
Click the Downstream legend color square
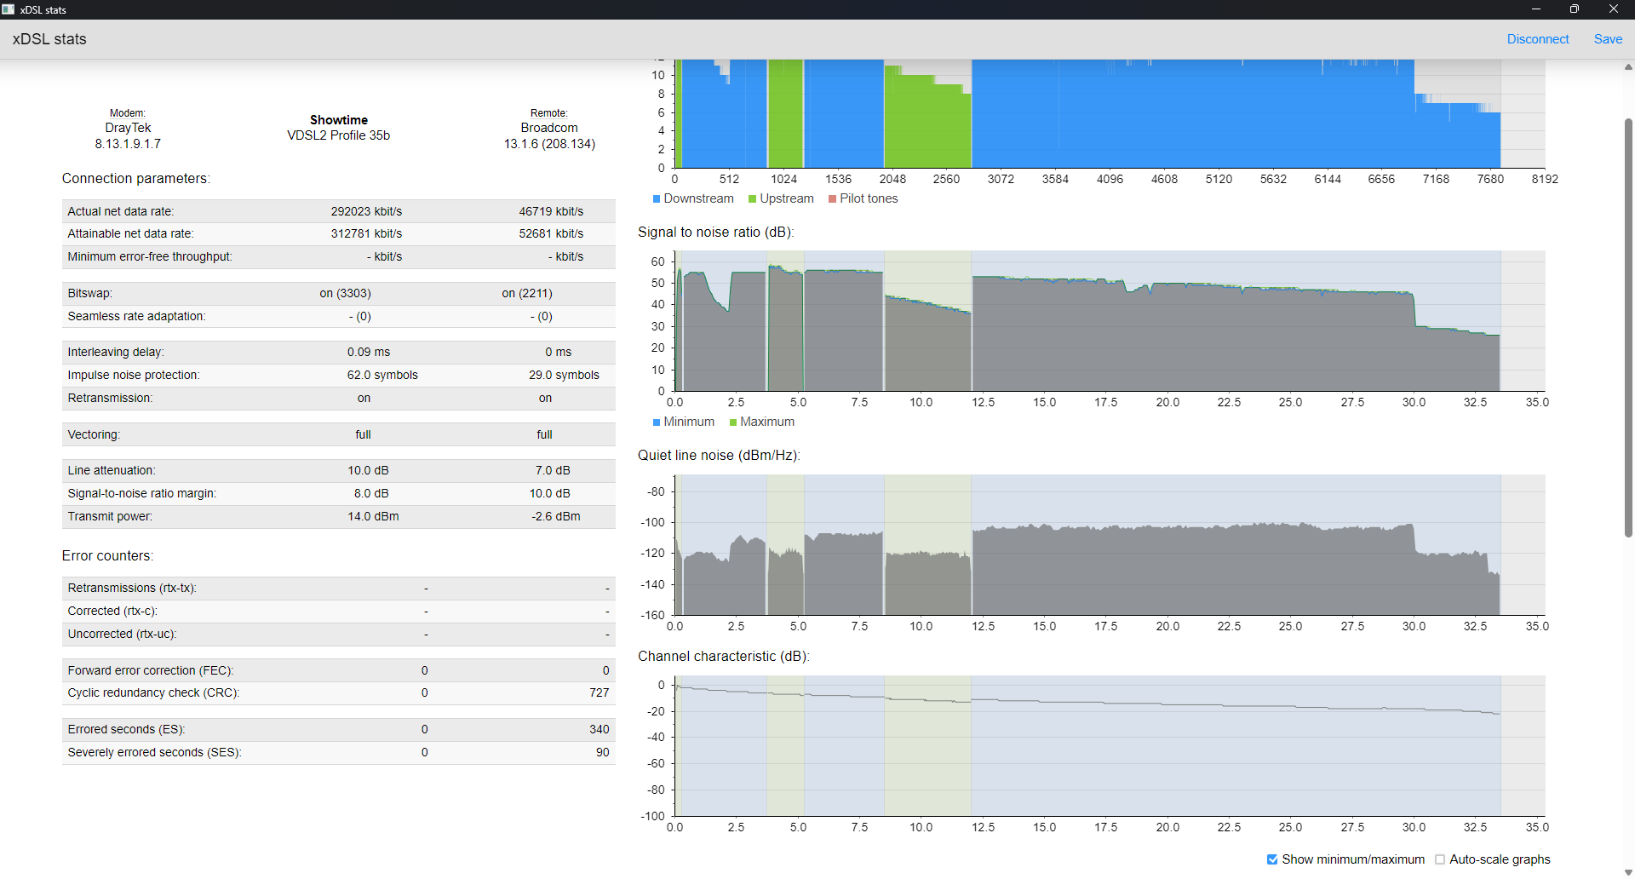coord(657,199)
